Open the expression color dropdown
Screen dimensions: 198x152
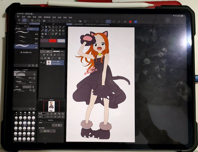point(47,131)
